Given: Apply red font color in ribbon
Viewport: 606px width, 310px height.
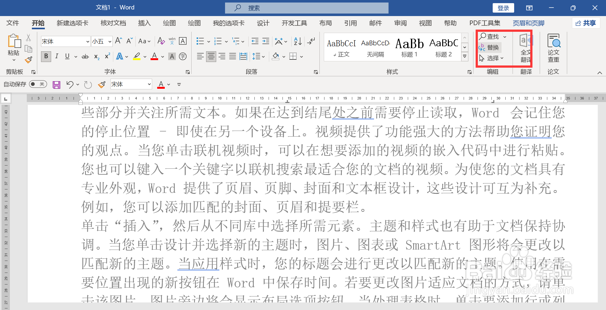Looking at the screenshot, I should (x=154, y=56).
